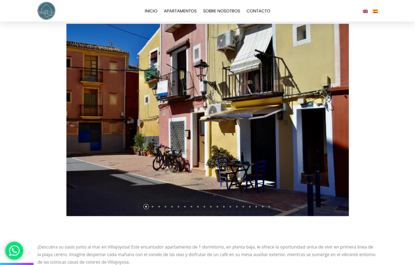The width and height of the screenshot is (415, 265).
Task: Select the fifteenth carousel dot
Action: (237, 207)
